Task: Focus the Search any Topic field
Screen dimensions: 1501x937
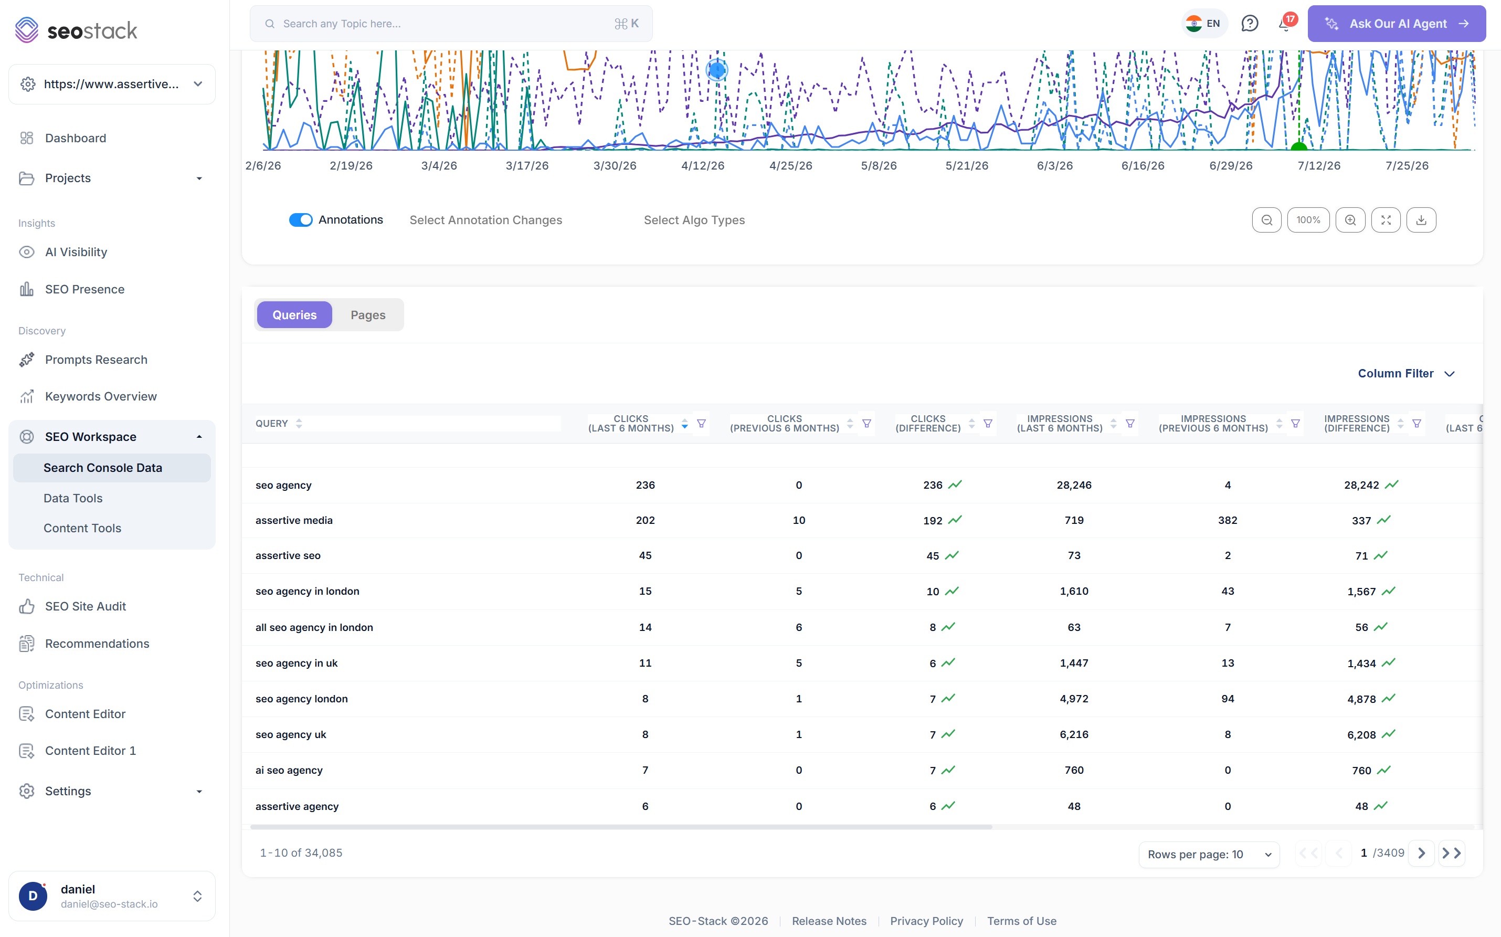Action: click(451, 24)
